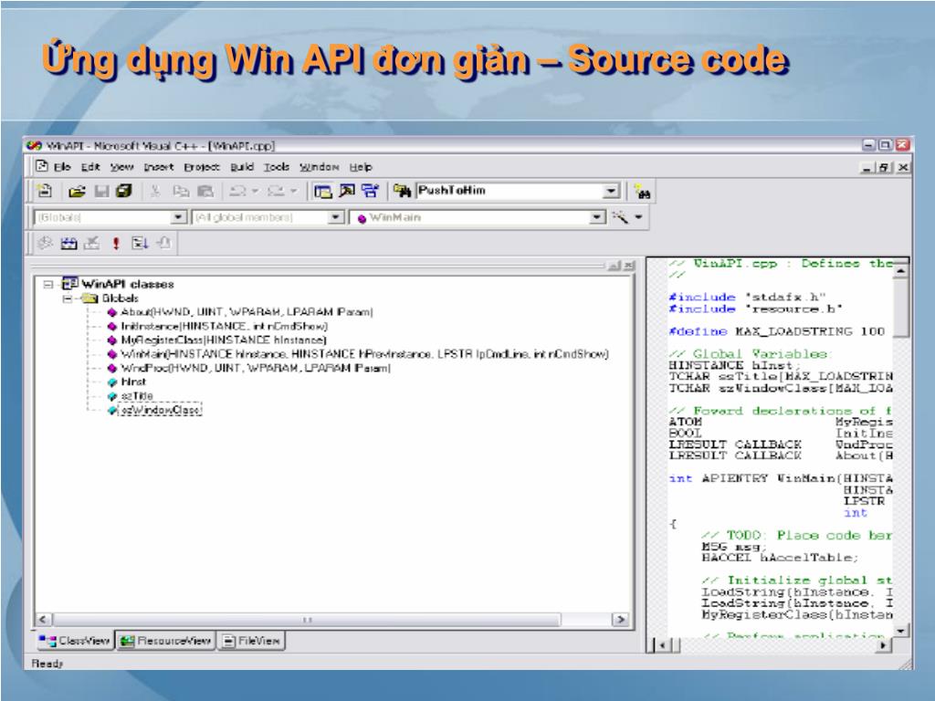Select the szWindowClass global variable
Image resolution: width=935 pixels, height=701 pixels.
coord(161,411)
